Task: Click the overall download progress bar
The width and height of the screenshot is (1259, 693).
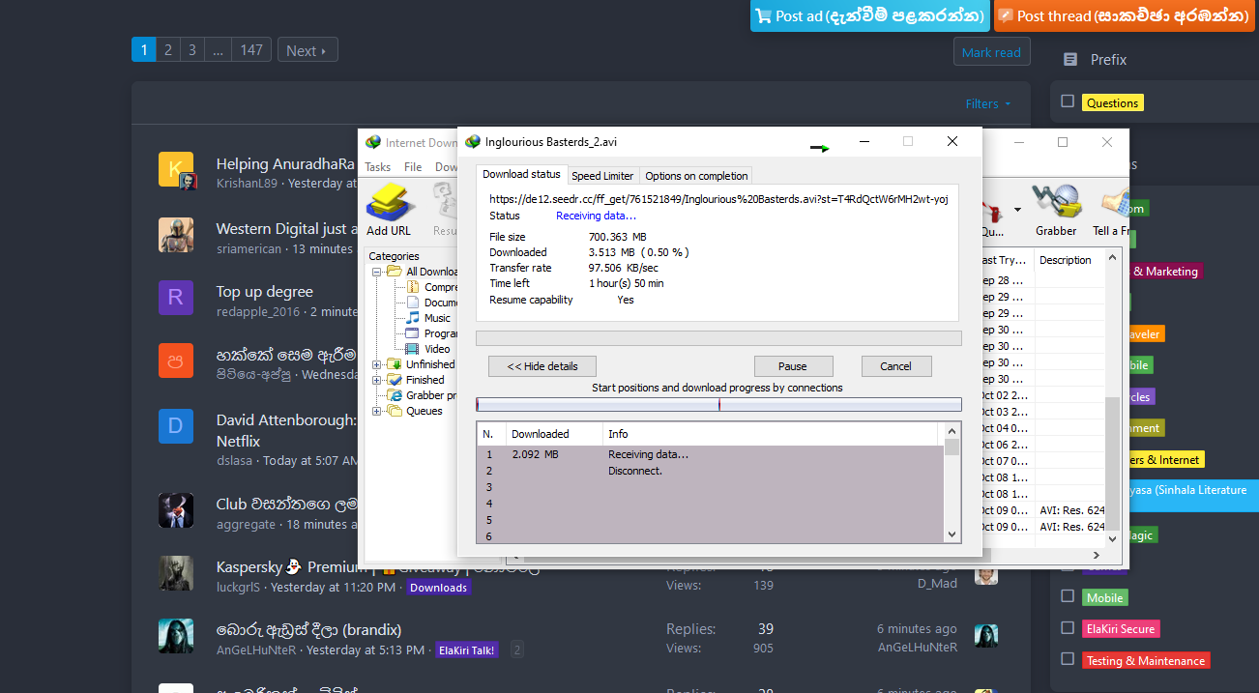Action: 718,338
